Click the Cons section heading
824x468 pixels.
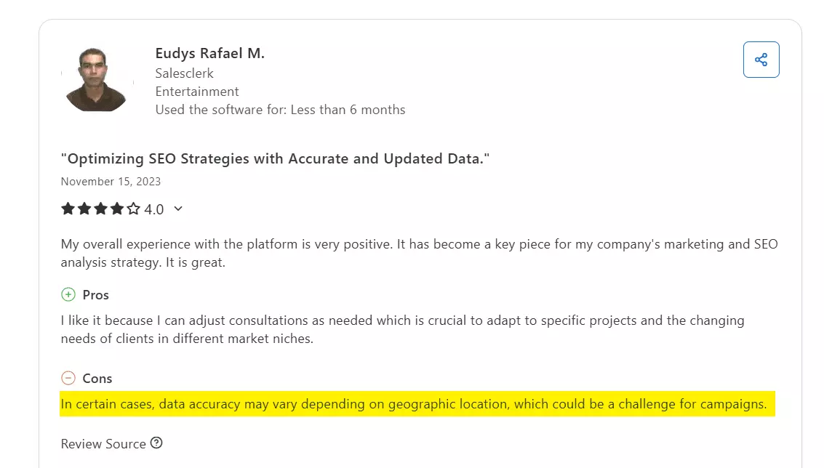(97, 379)
